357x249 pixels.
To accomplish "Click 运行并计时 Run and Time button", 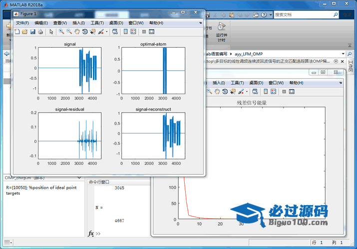I will (x=221, y=32).
